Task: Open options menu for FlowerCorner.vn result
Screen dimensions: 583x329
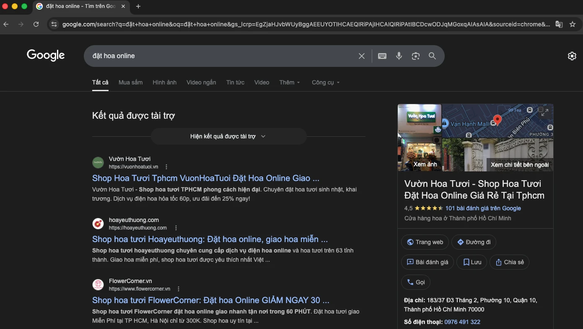Action: pos(179,289)
